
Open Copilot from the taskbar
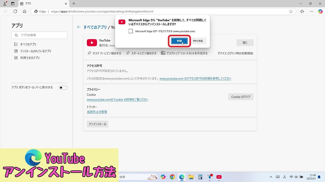point(163,177)
